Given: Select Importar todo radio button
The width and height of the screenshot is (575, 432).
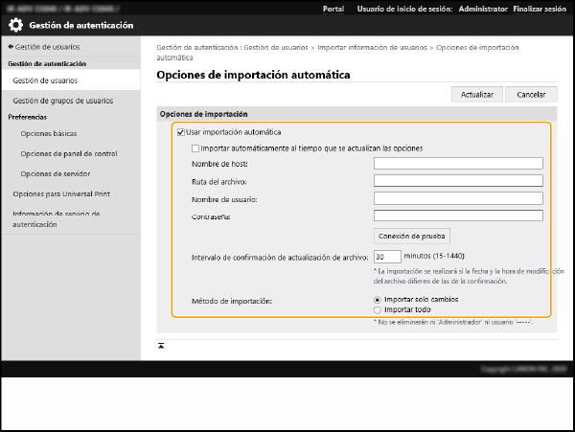Looking at the screenshot, I should (378, 310).
